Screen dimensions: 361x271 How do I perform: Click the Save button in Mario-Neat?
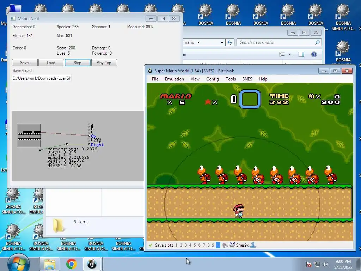pyautogui.click(x=25, y=63)
